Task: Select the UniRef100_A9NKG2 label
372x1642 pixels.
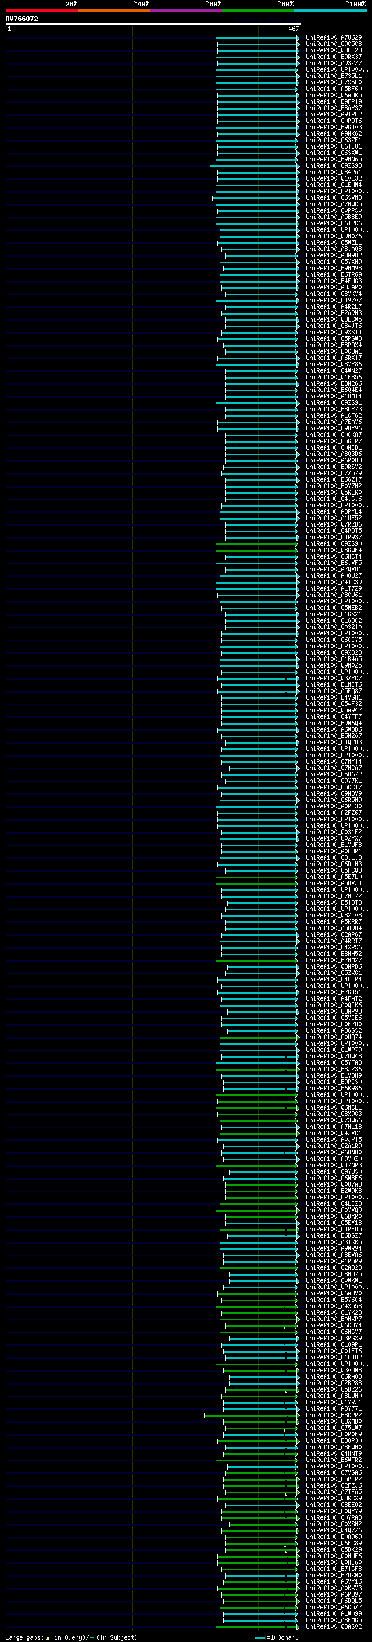Action: point(334,134)
